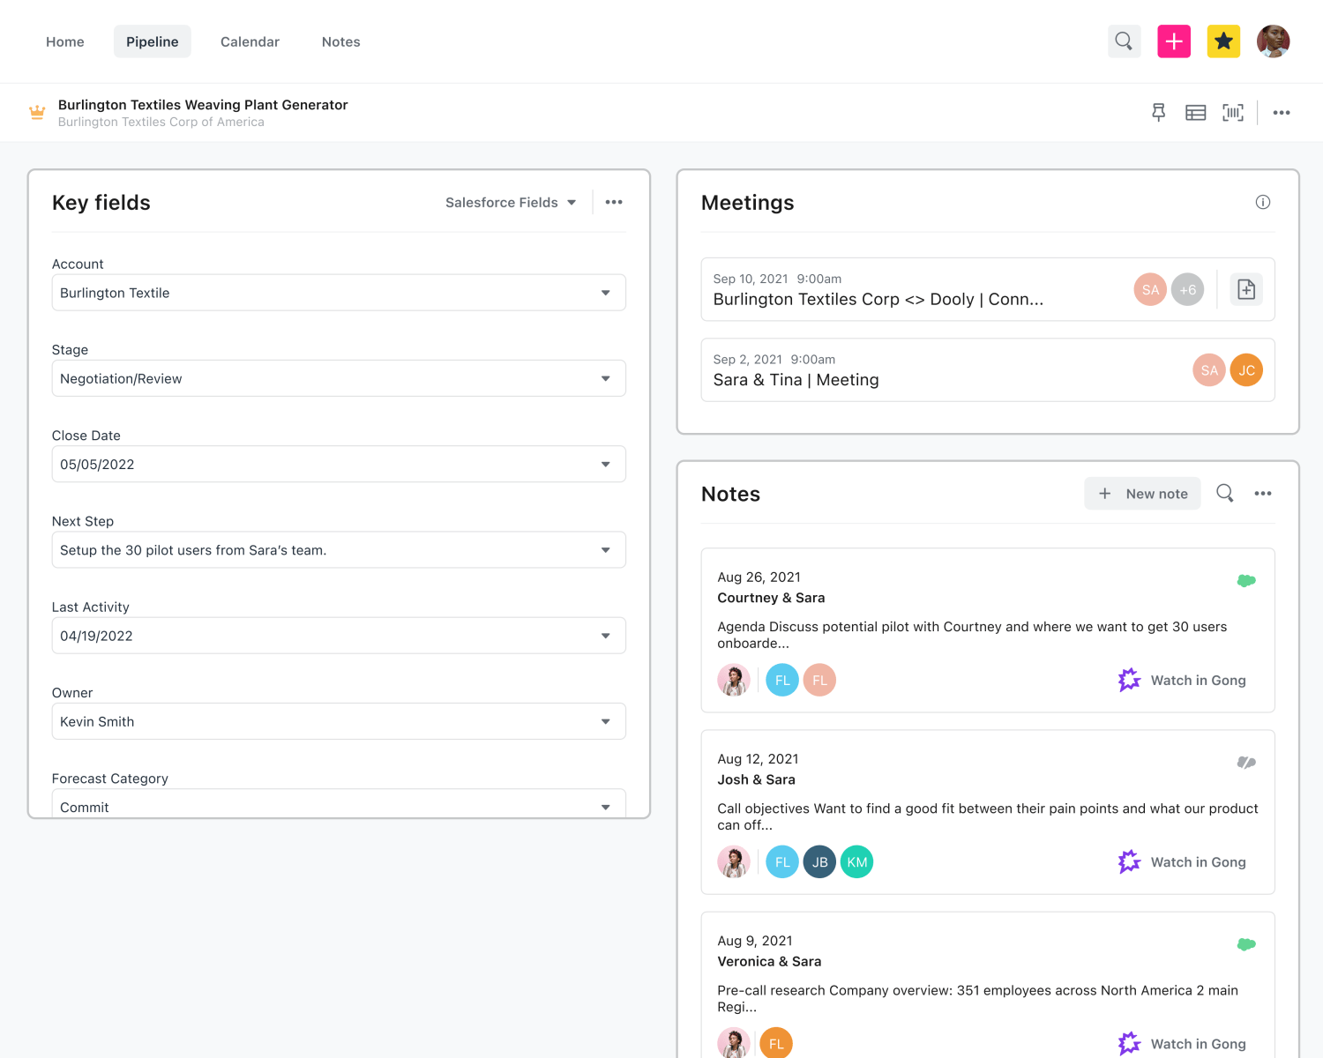Click the crown icon beside deal title
This screenshot has height=1058, width=1323.
coord(37,112)
